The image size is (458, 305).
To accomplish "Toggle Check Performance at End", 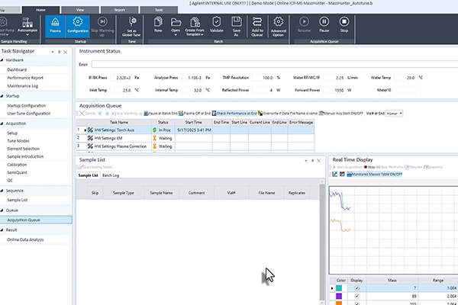I will [x=234, y=114].
